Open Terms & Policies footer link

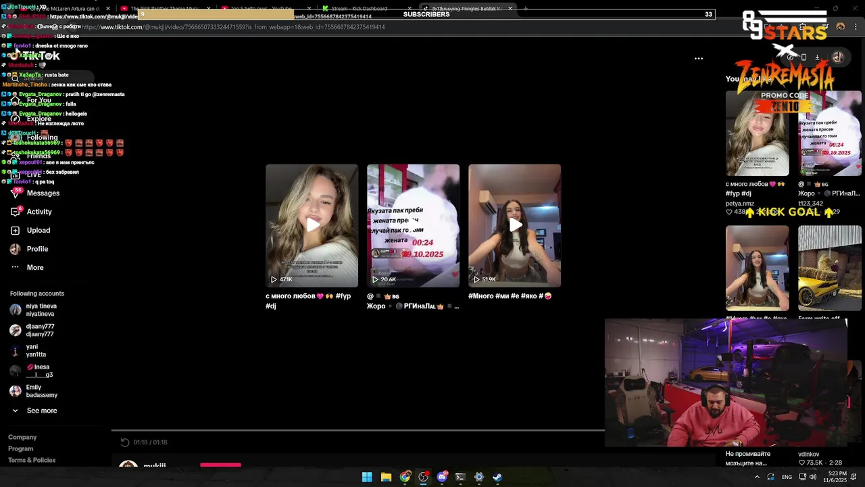coord(32,461)
